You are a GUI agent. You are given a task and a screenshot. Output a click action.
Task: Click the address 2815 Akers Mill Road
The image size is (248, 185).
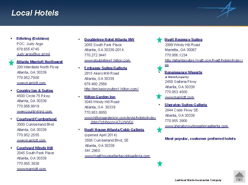pos(102,73)
